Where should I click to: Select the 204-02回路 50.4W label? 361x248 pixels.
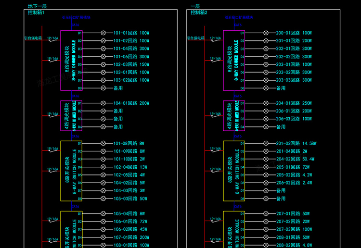(295, 159)
